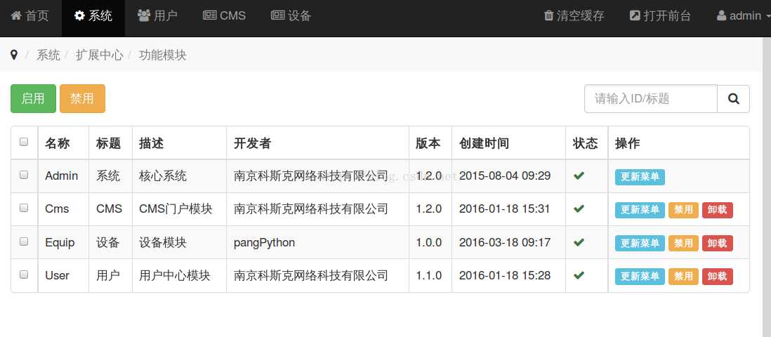The height and width of the screenshot is (337, 771).
Task: Click 更新菜单 for the Admin module
Action: tap(640, 177)
